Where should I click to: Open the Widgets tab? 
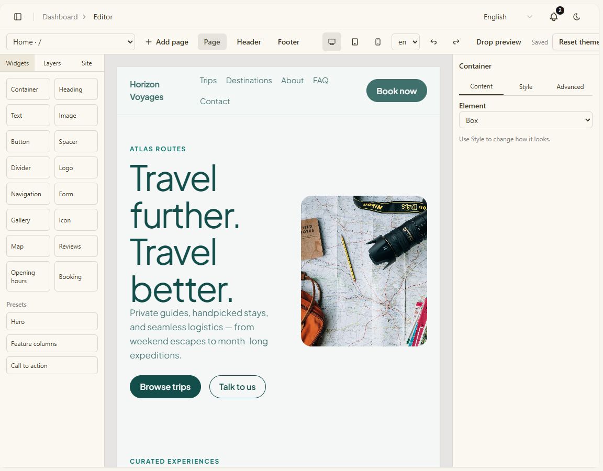click(17, 63)
